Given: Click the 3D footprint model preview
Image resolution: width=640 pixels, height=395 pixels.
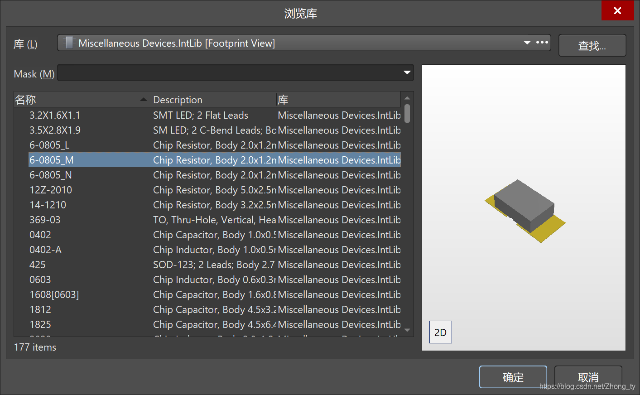Looking at the screenshot, I should point(525,210).
